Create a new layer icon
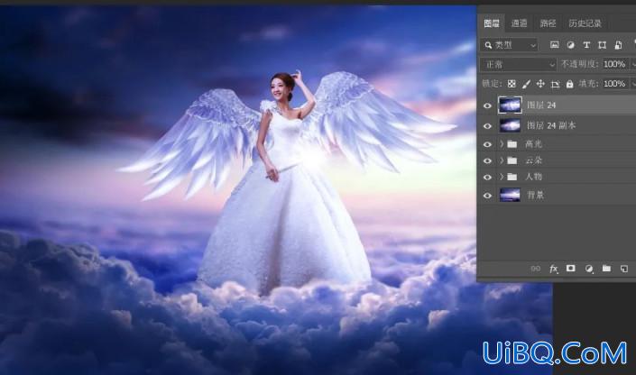The height and width of the screenshot is (375, 636). point(624,269)
